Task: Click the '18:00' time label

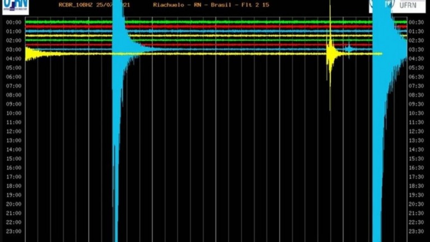Action: pos(13,186)
